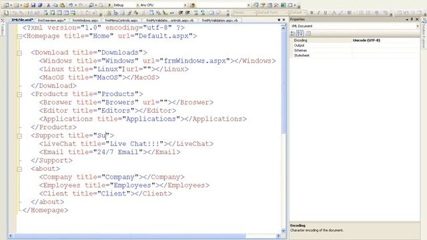Open the Solution Explorer side tab

pyautogui.click(x=424, y=34)
